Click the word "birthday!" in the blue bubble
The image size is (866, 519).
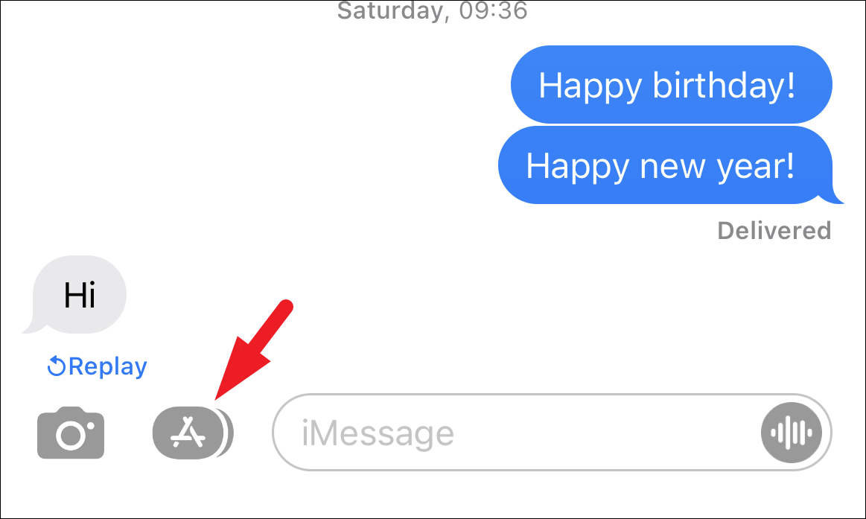(x=724, y=85)
